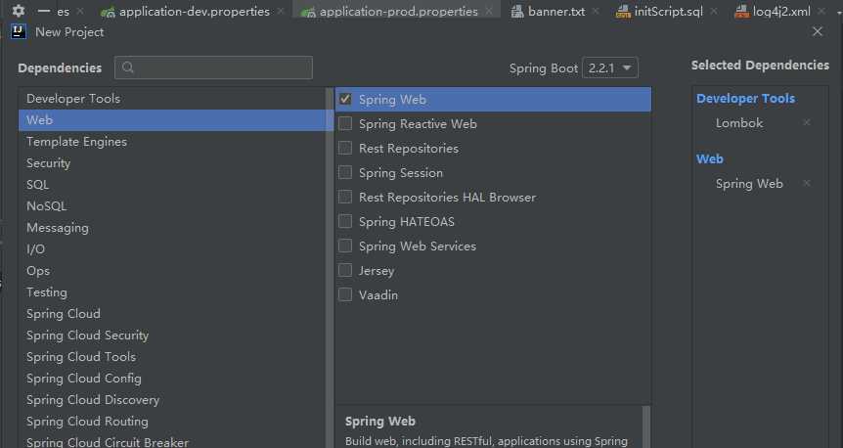Click the application-prod.properties file icon
The height and width of the screenshot is (448, 843).
coord(309,12)
